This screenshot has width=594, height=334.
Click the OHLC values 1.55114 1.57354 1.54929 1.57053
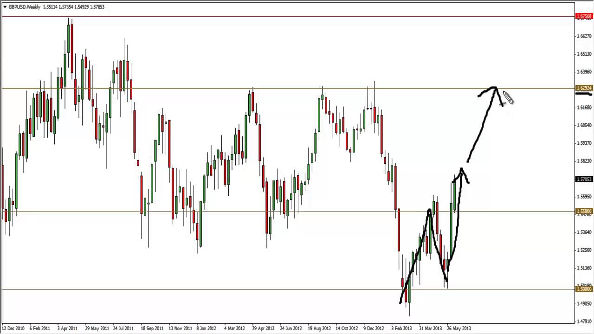[x=74, y=7]
